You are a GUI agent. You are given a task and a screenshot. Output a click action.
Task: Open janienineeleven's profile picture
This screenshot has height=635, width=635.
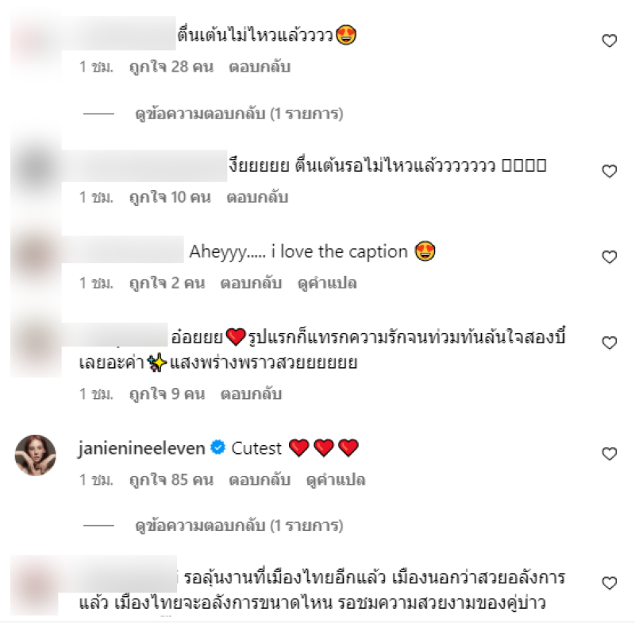point(36,455)
